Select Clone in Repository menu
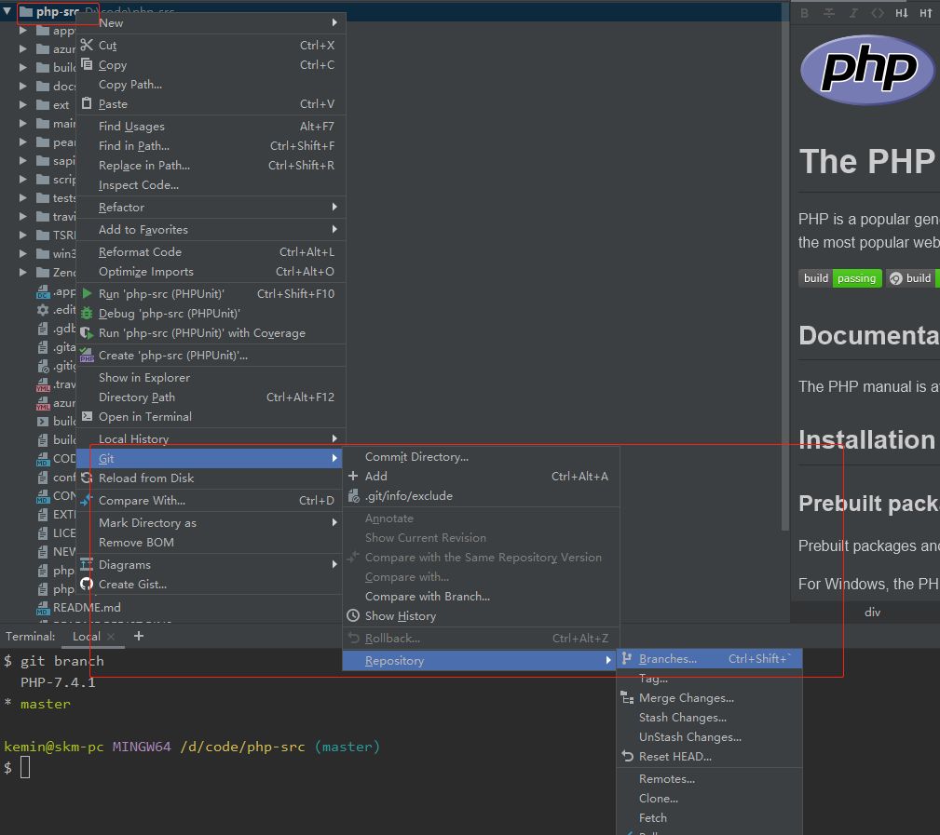Viewport: 940px width, 835px height. pyautogui.click(x=709, y=799)
